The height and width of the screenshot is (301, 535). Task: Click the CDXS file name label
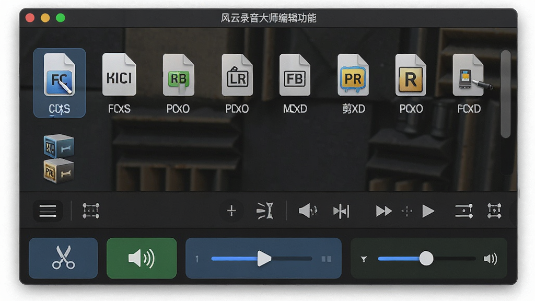pos(60,109)
